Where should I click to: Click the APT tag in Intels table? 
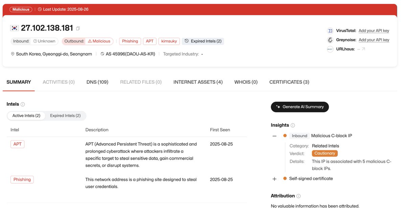[18, 144]
